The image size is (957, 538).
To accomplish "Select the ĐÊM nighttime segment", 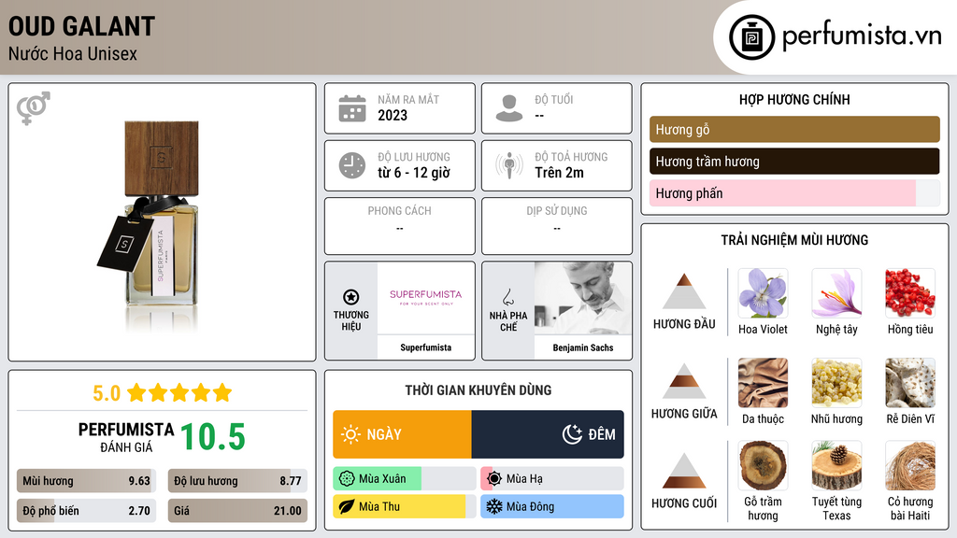I will pyautogui.click(x=548, y=434).
